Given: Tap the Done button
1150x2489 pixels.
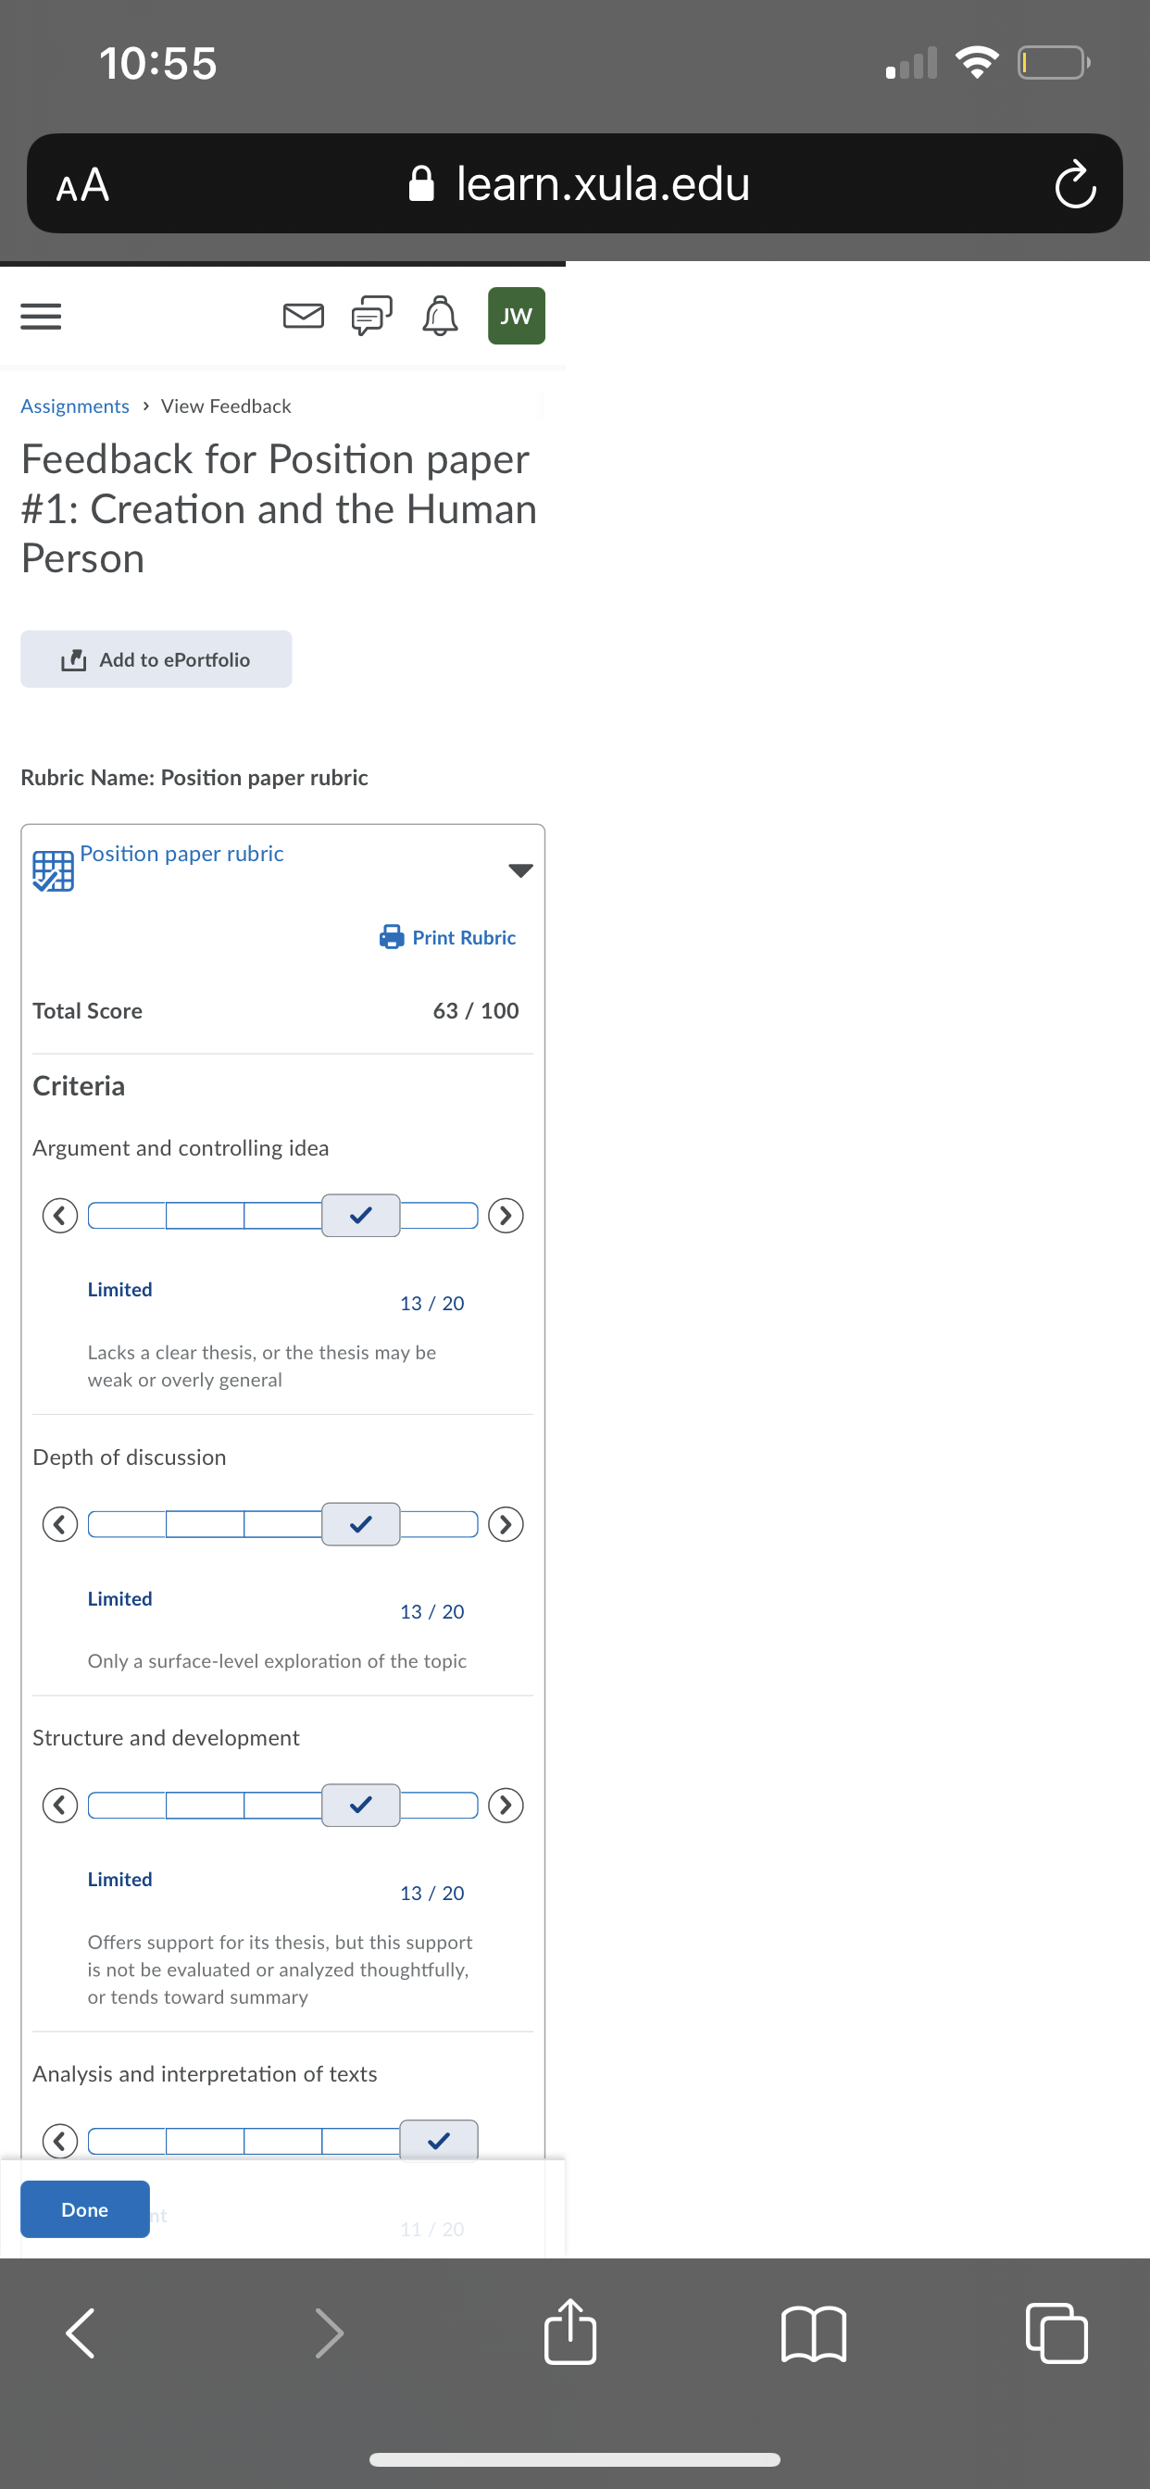Looking at the screenshot, I should click(85, 2208).
